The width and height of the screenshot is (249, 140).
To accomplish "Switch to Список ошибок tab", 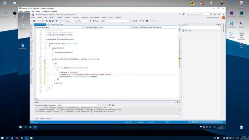I will (x=40, y=119).
